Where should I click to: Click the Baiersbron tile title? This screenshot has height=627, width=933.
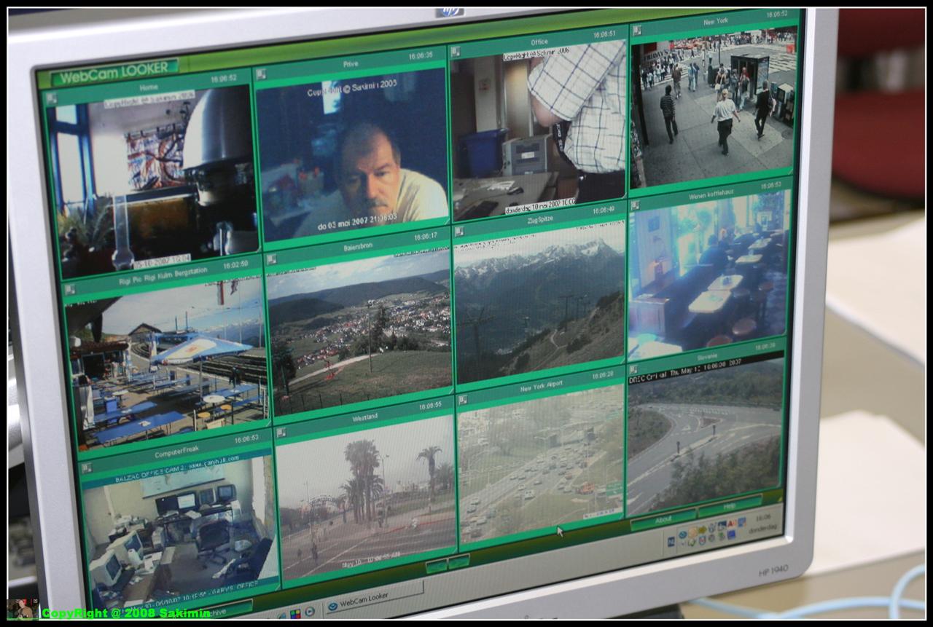358,246
